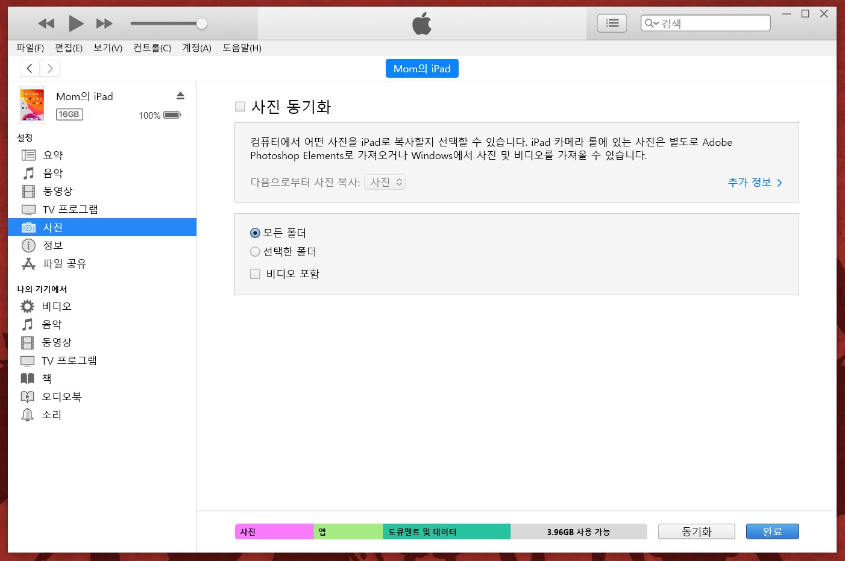The width and height of the screenshot is (845, 561).
Task: Open TV 프로그램 under 나의 기기에서
Action: tap(102, 360)
